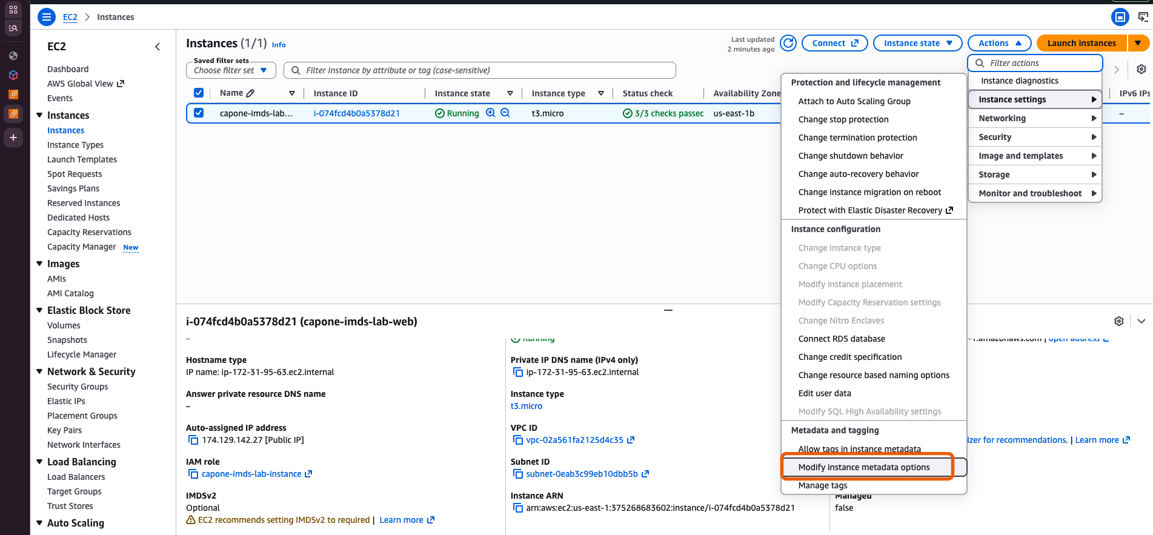
Task: Click the instance filter search field
Action: click(480, 70)
